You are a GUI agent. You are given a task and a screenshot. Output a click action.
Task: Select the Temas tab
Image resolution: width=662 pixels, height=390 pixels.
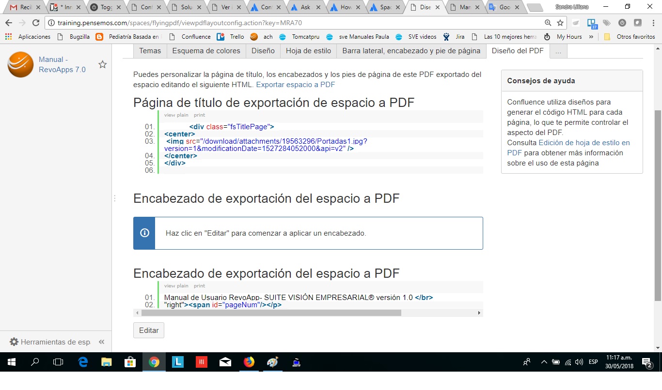point(150,51)
